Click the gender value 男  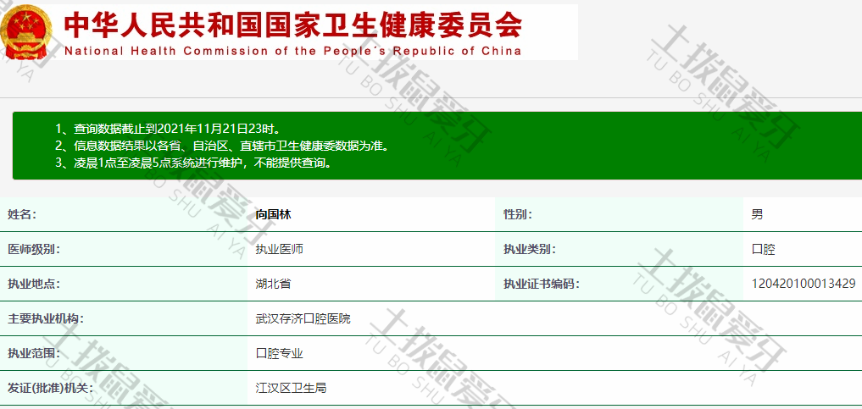tap(757, 214)
